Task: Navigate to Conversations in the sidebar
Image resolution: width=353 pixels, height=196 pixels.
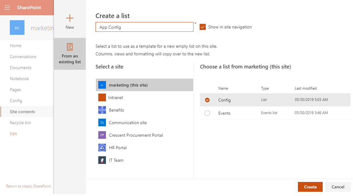Action: (x=23, y=56)
